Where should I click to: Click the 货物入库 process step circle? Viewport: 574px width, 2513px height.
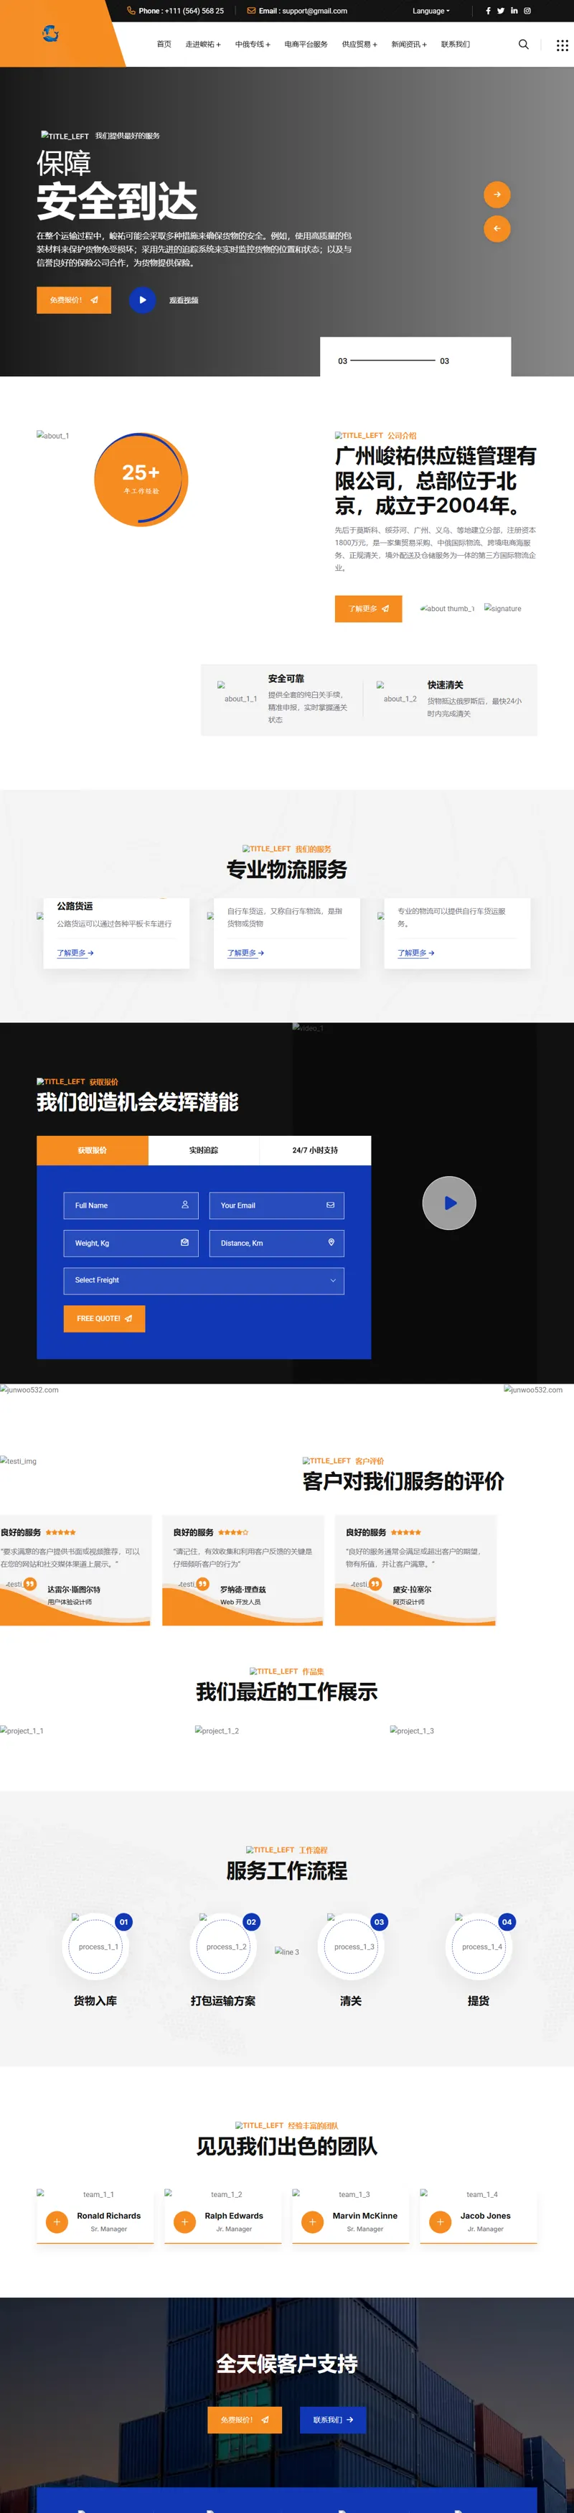coord(95,1946)
